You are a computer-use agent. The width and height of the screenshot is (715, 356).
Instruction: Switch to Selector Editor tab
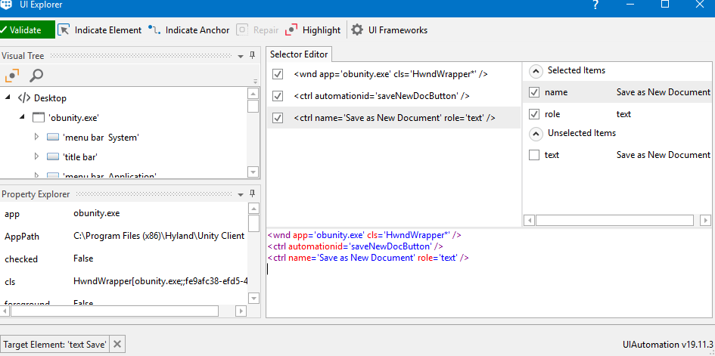(299, 54)
